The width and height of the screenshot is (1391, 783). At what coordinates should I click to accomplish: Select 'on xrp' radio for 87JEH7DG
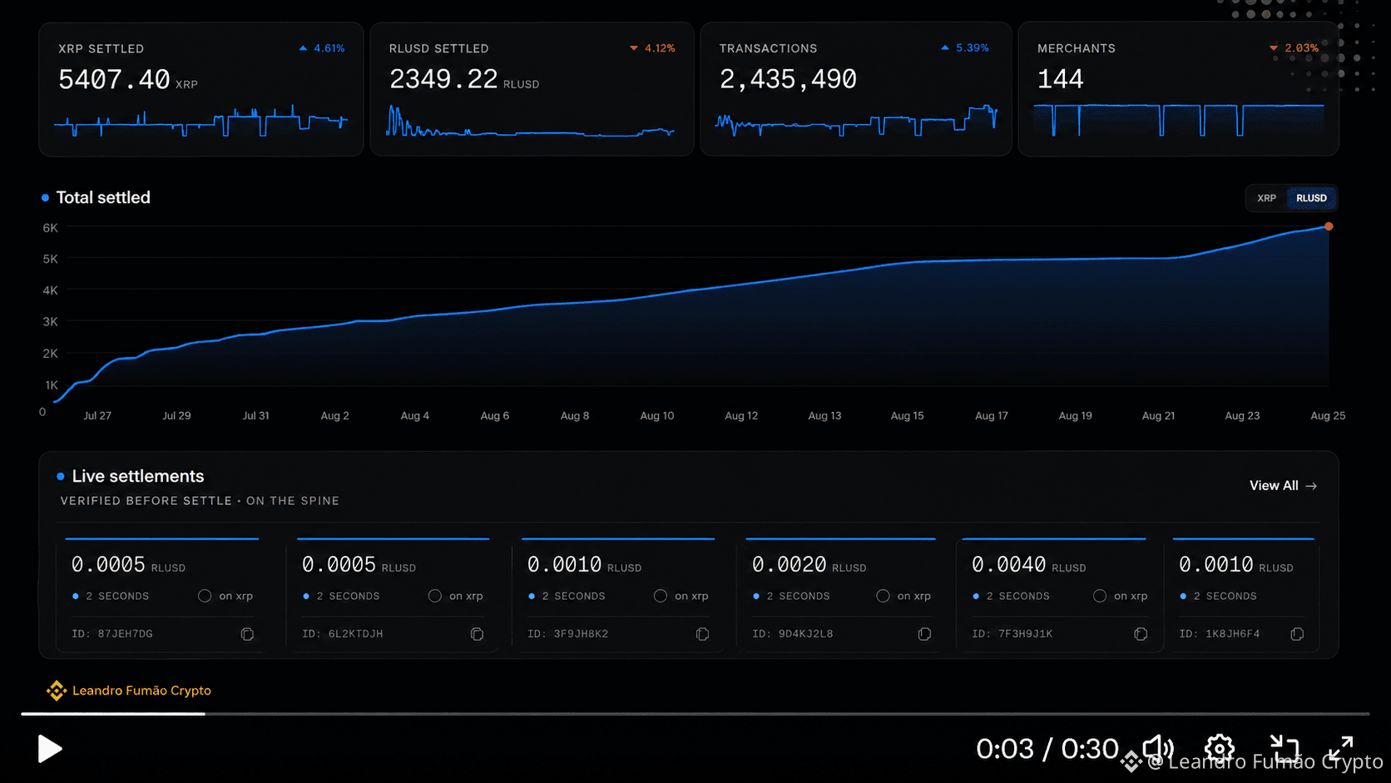(x=205, y=596)
